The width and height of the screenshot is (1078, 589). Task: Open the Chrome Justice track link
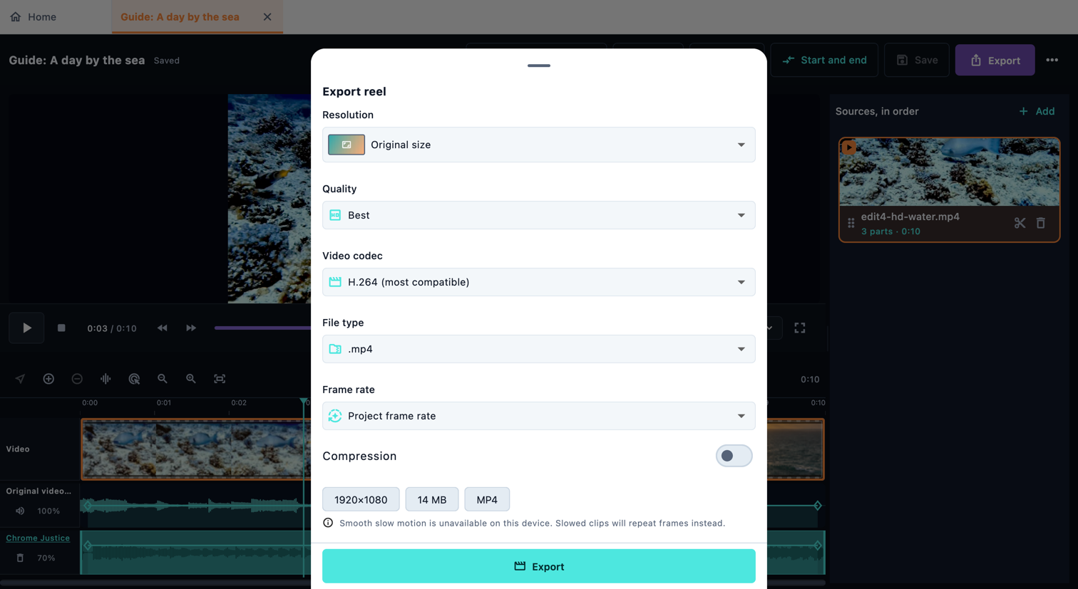pyautogui.click(x=38, y=538)
